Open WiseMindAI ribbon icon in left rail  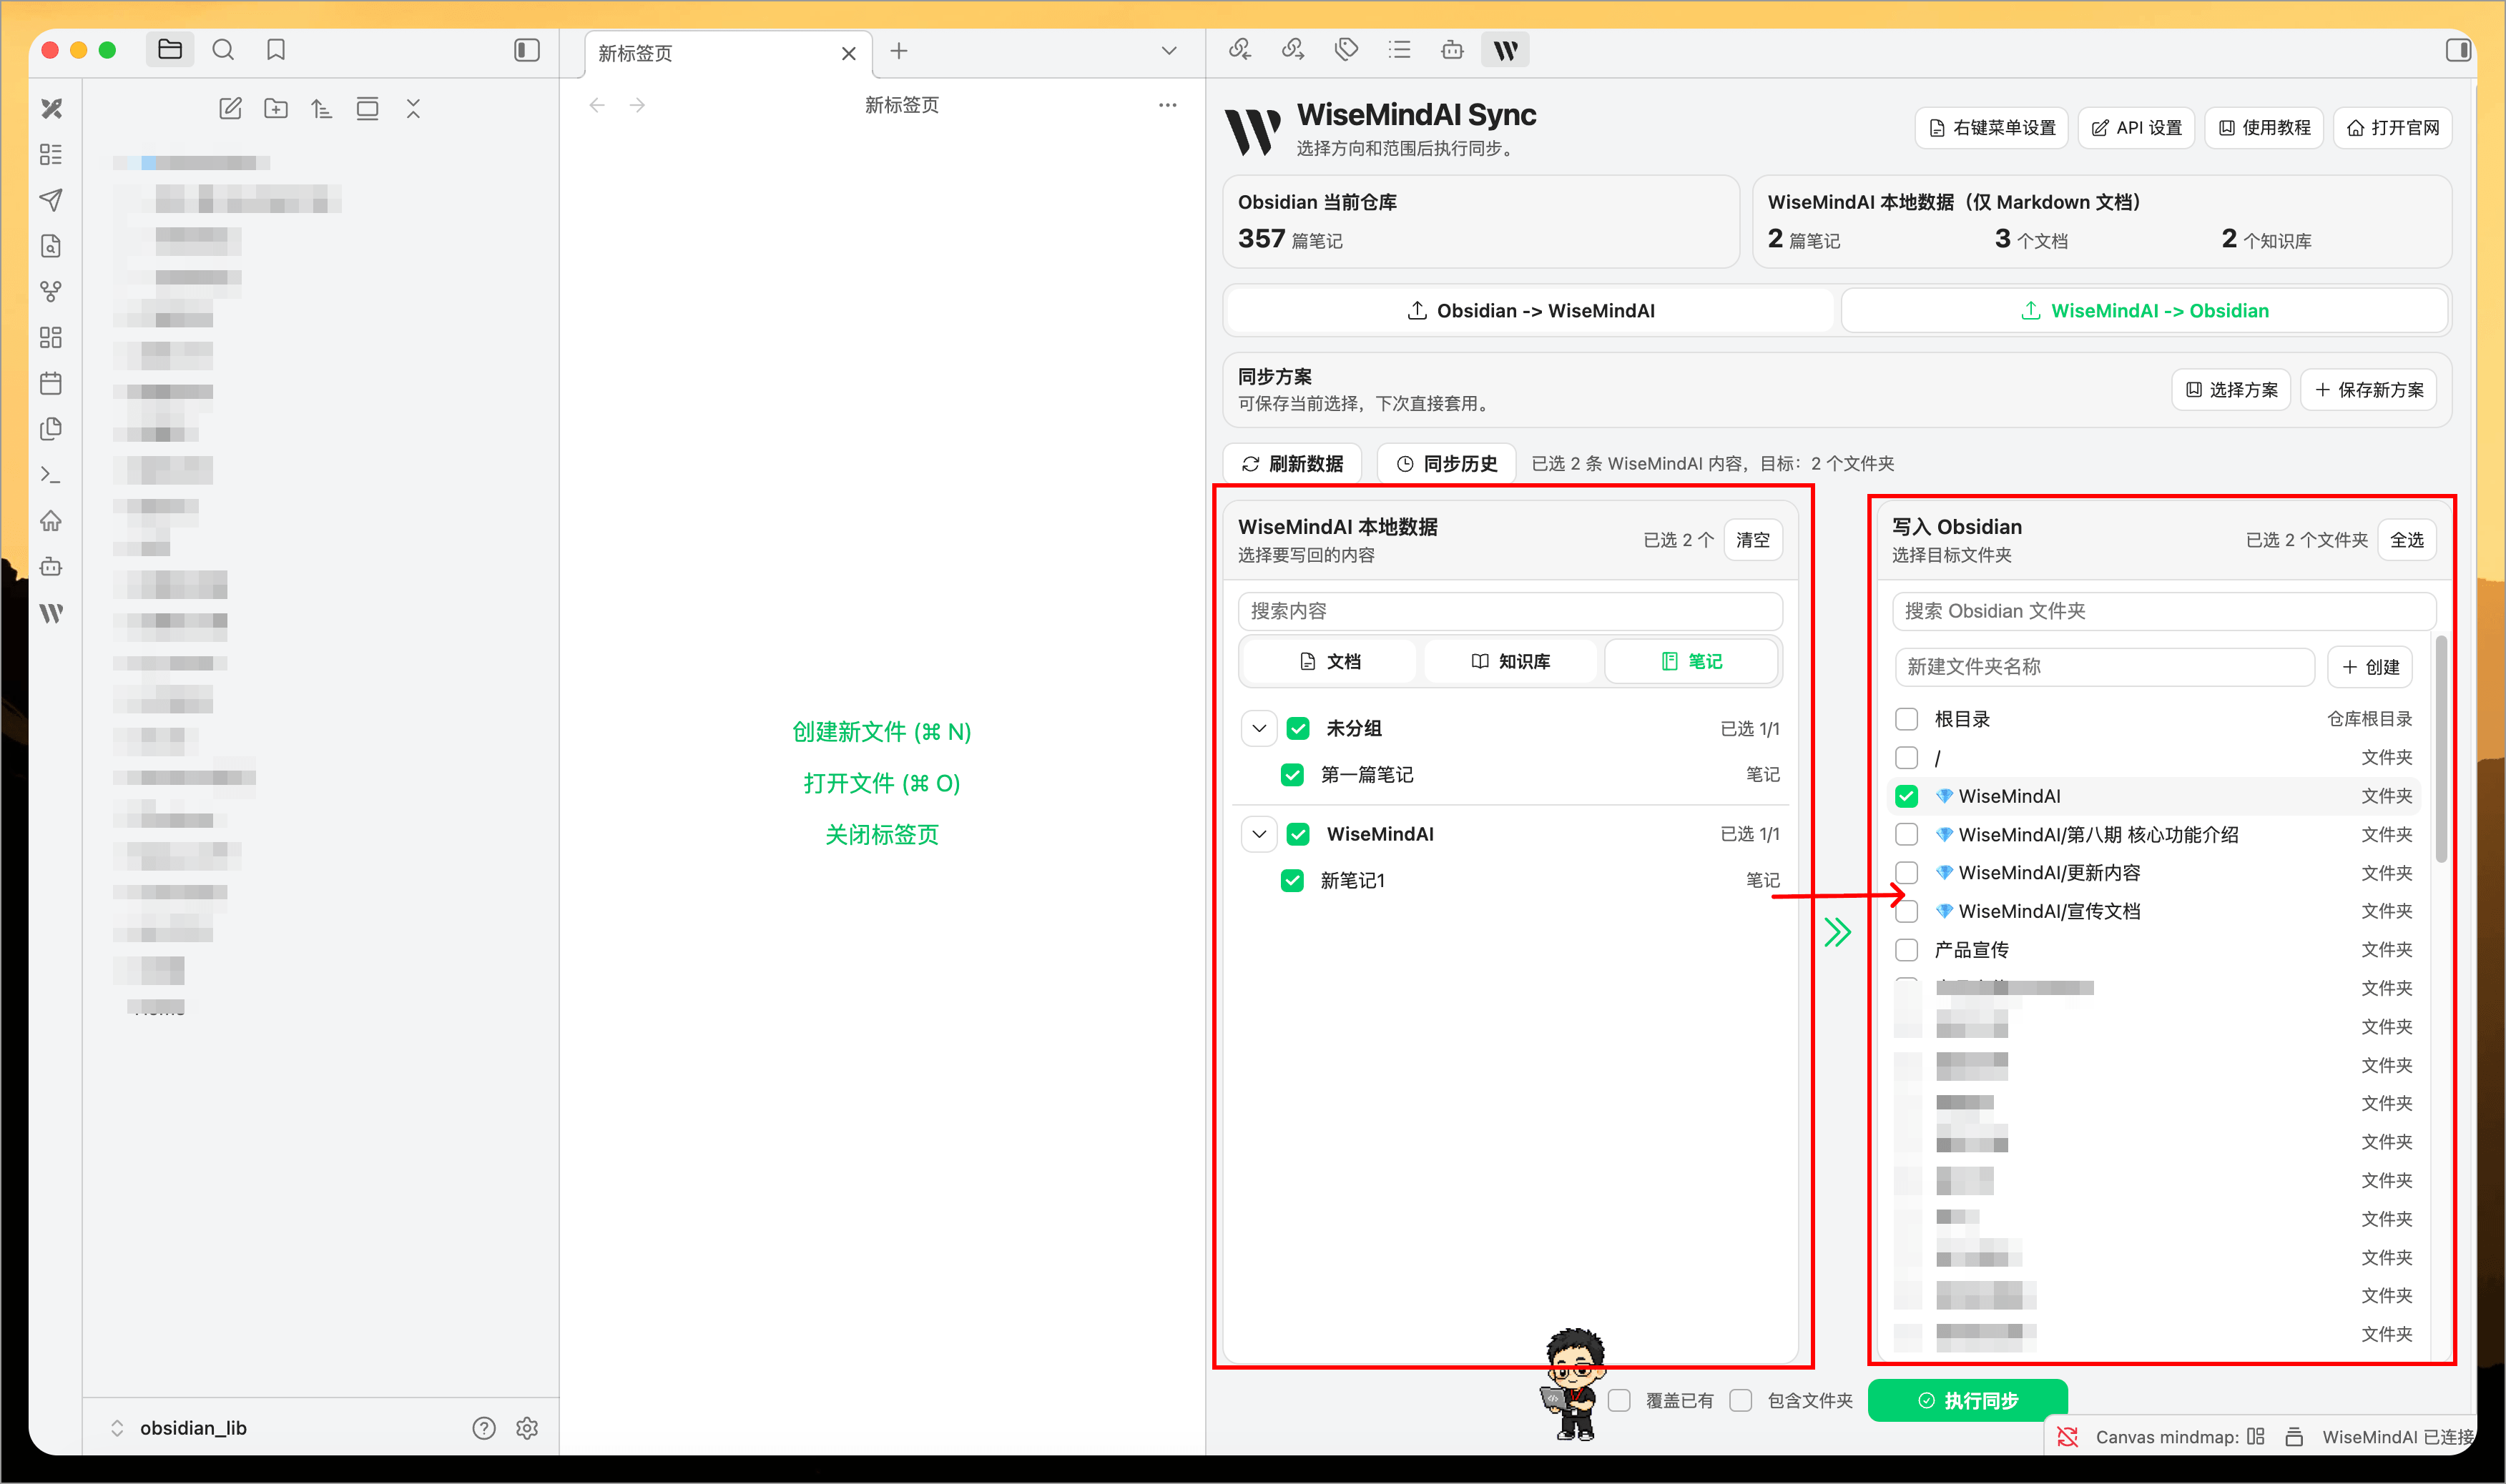[x=51, y=613]
